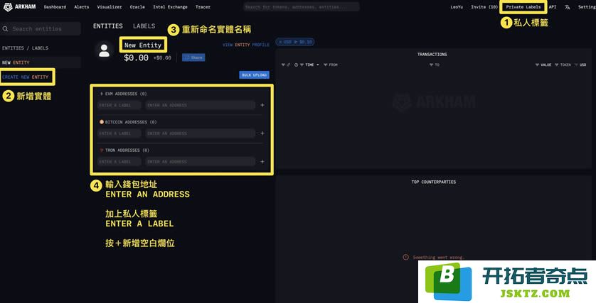Image resolution: width=596 pixels, height=303 pixels.
Task: Switch to the ENTITIES tab
Action: tap(108, 26)
